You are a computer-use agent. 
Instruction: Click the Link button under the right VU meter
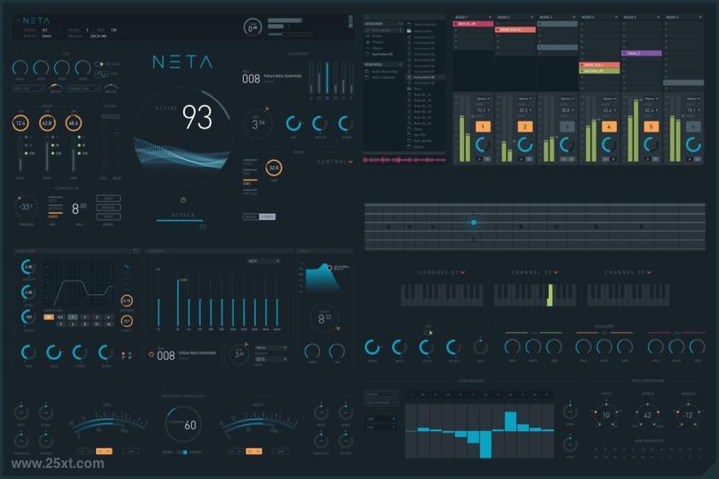[281, 452]
